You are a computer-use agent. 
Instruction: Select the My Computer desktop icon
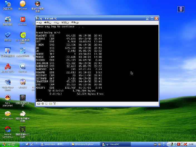point(8,21)
